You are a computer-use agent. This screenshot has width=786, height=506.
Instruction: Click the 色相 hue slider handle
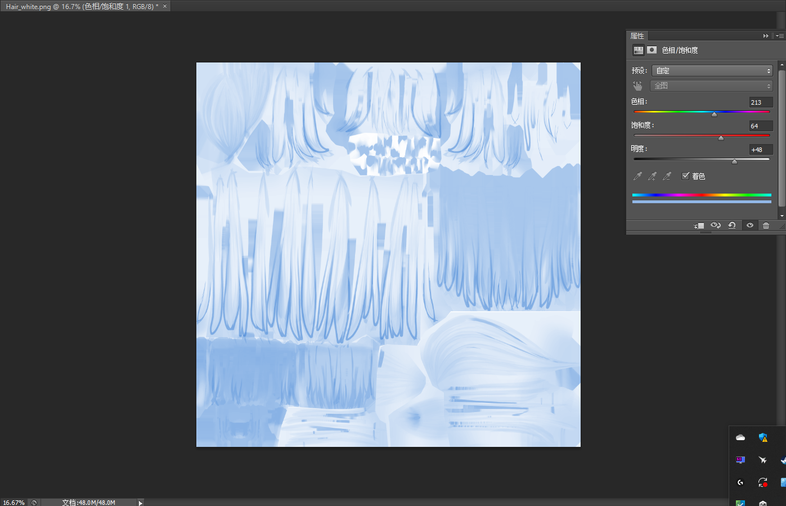714,114
